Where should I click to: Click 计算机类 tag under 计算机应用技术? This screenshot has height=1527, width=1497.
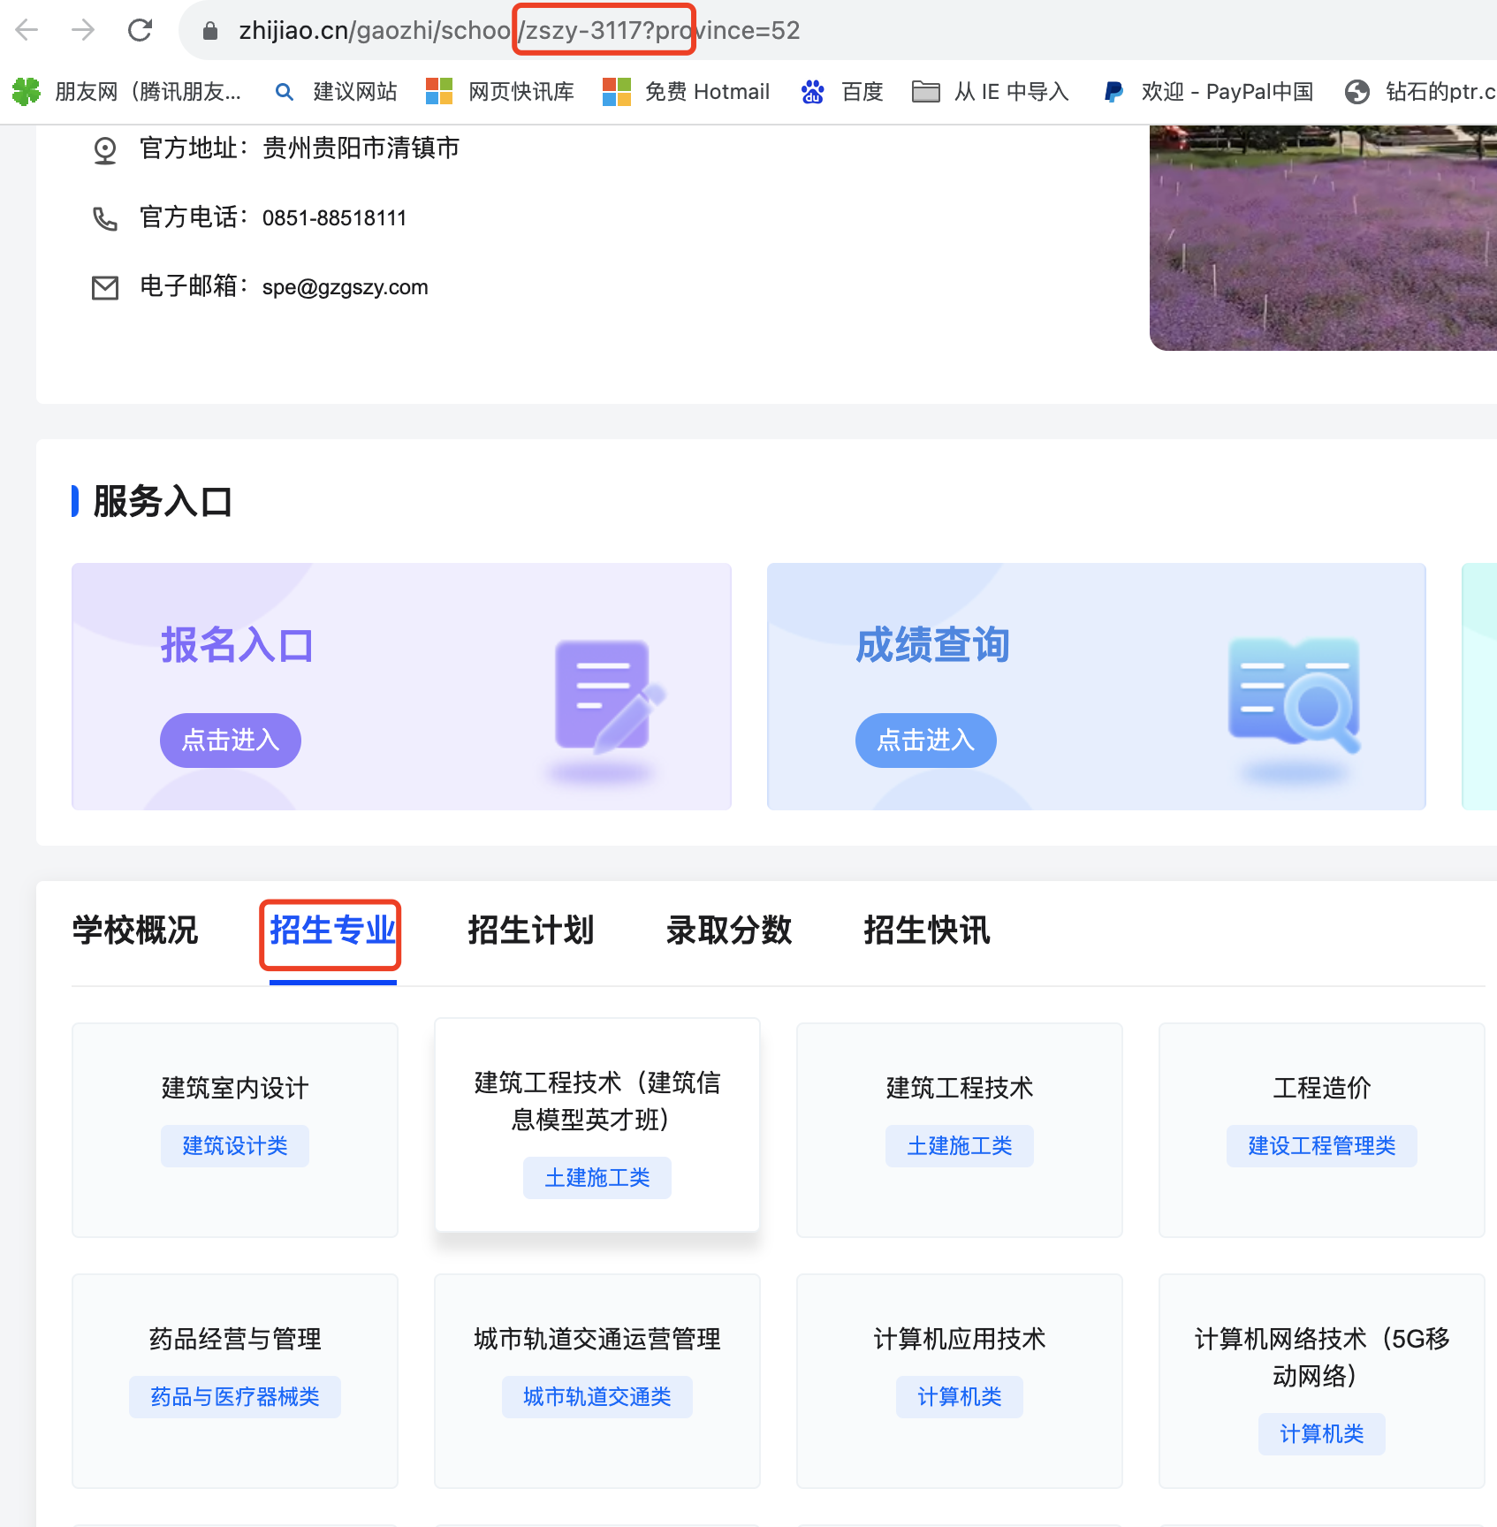(x=960, y=1397)
